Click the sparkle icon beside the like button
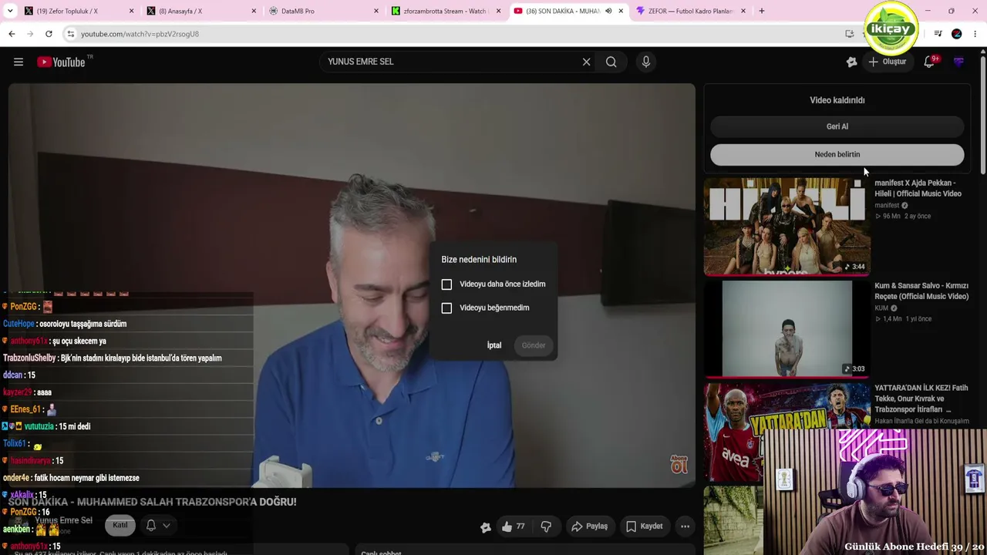The width and height of the screenshot is (987, 555). [x=485, y=527]
